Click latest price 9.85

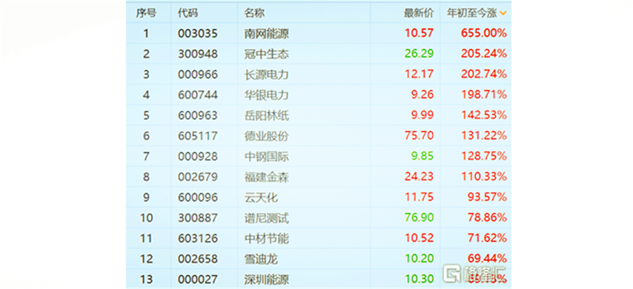coord(423,157)
